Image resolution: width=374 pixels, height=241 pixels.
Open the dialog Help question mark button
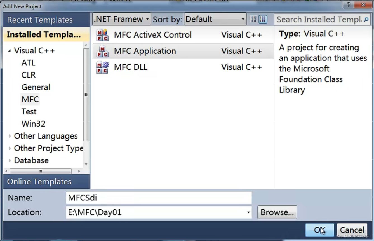[348, 5]
